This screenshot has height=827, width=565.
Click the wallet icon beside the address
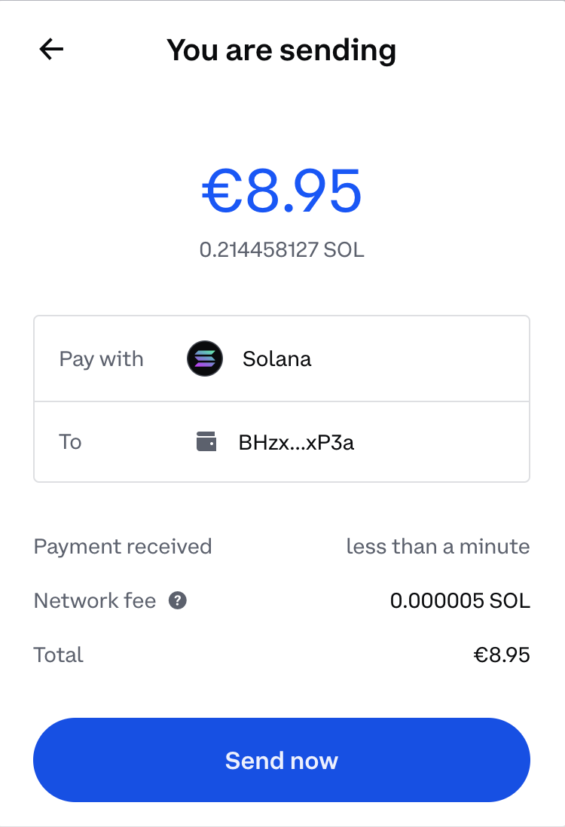[x=206, y=441]
